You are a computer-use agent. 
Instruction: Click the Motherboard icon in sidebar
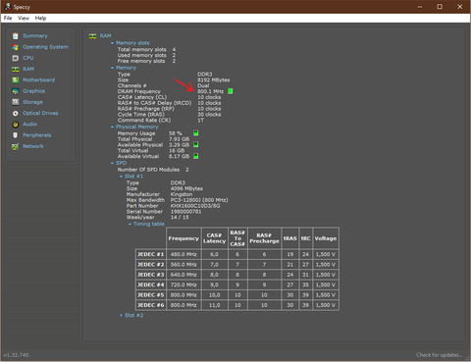point(15,80)
